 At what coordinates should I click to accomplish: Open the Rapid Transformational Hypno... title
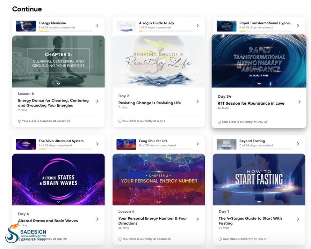(266, 23)
